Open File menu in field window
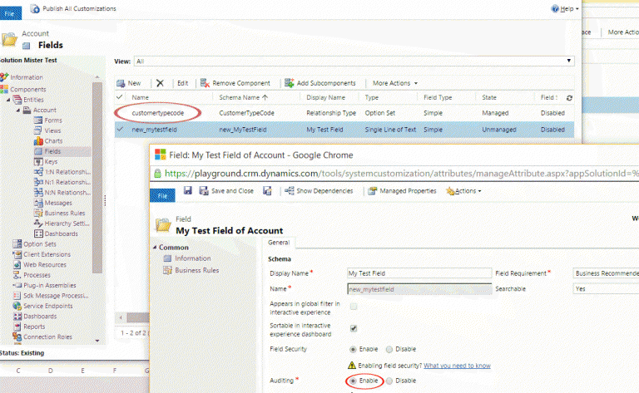Screen dimensions: 639x393 [x=162, y=196]
